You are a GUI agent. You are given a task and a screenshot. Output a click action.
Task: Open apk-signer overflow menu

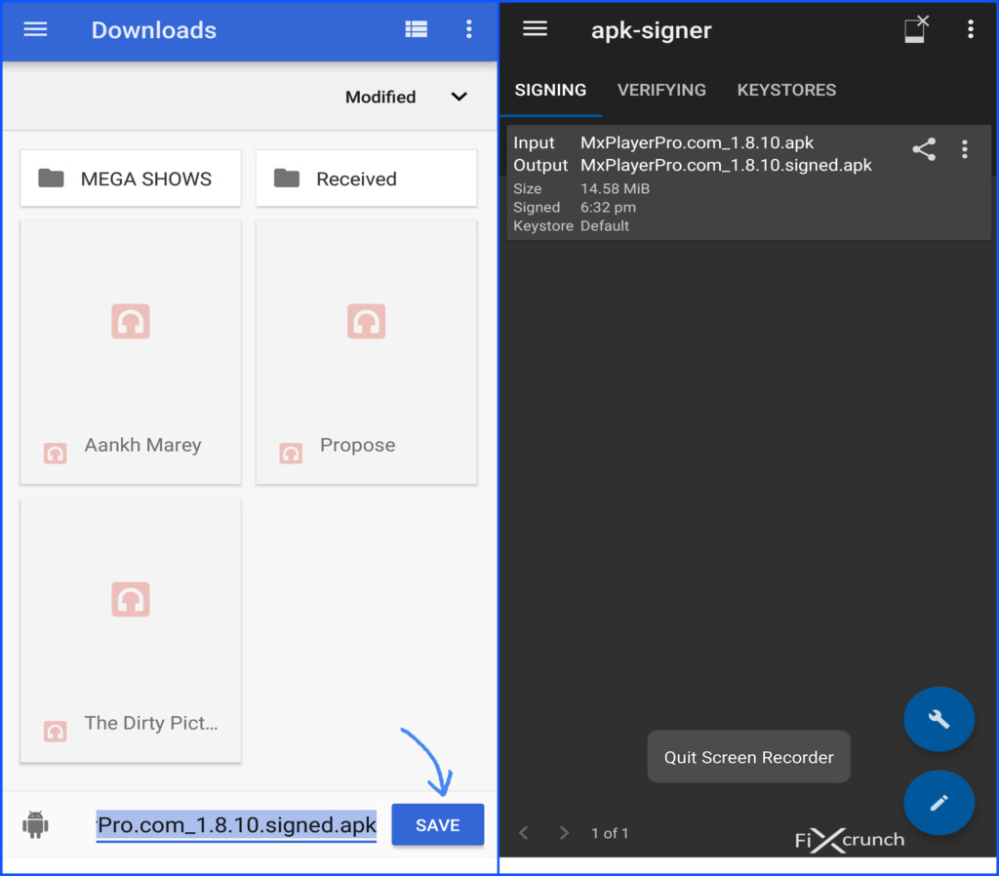click(971, 29)
